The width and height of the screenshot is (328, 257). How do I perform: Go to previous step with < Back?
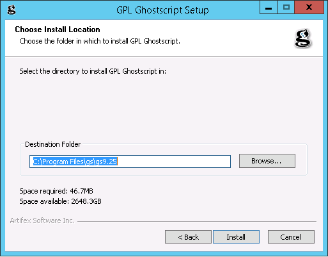[188, 237]
